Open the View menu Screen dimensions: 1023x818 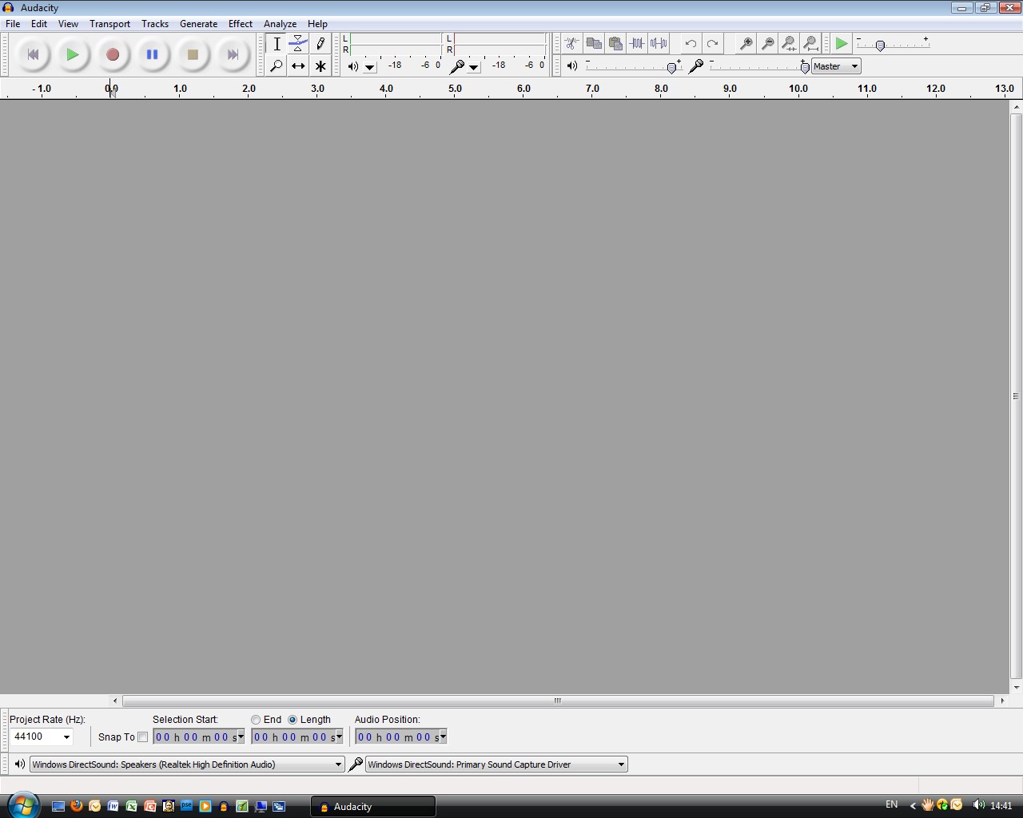click(68, 24)
